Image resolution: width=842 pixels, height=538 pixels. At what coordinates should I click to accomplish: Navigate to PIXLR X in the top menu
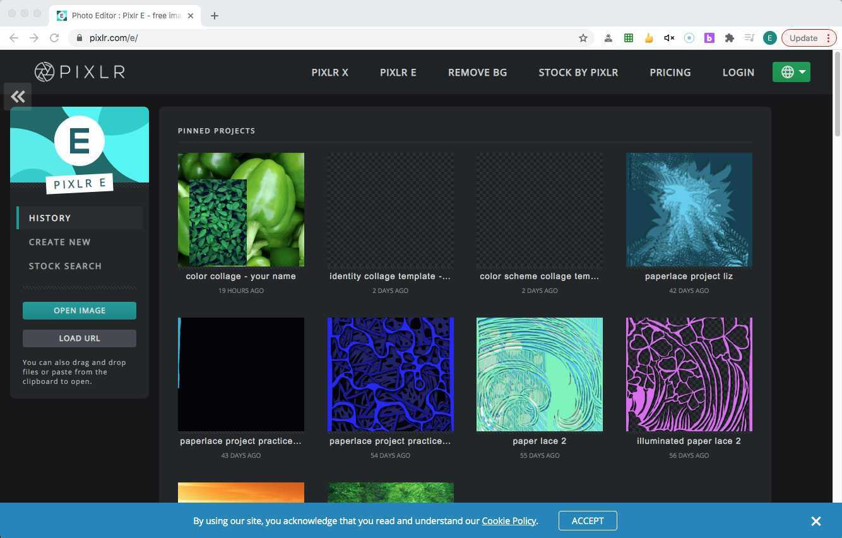(x=329, y=72)
